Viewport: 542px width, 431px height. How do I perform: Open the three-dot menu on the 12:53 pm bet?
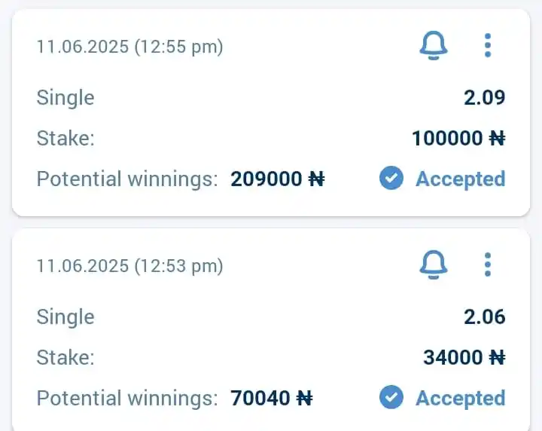(x=488, y=264)
